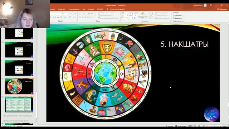The width and height of the screenshot is (229, 129).
Task: Select slide 19 table thumbnail
Action: 19,104
